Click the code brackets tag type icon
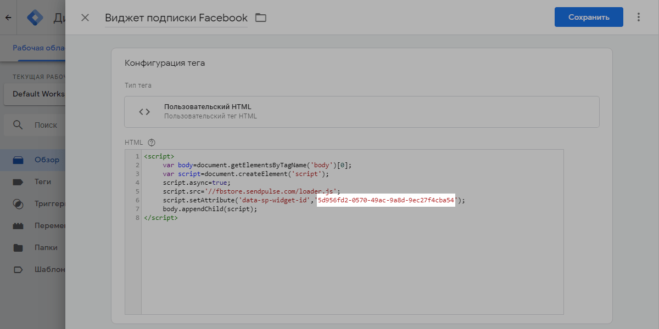This screenshot has width=659, height=329. [x=144, y=112]
